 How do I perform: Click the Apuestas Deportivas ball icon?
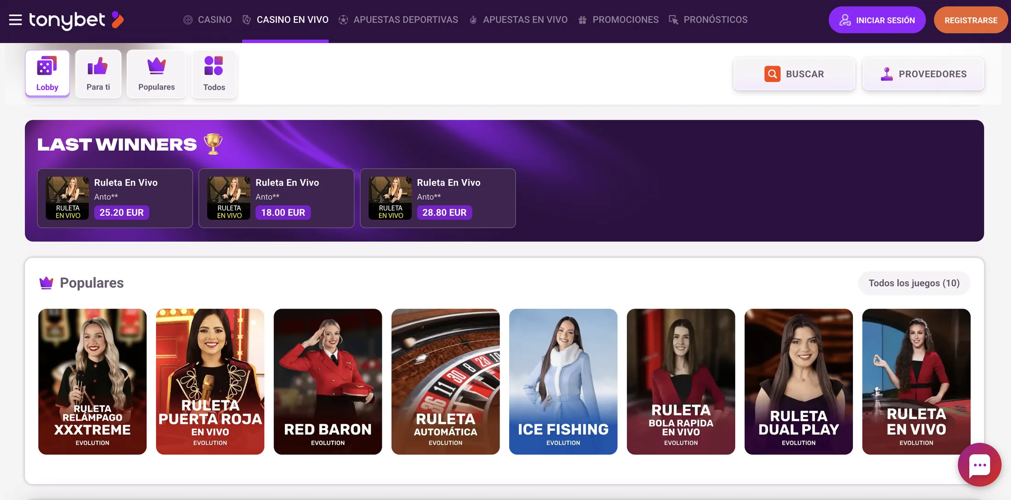[x=343, y=20]
